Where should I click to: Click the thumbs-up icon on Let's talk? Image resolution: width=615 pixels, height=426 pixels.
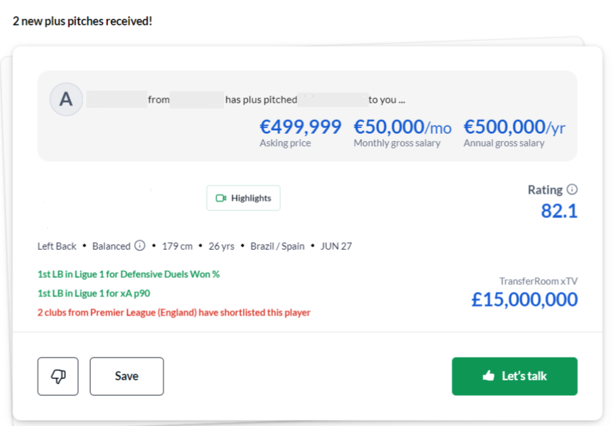pos(489,376)
